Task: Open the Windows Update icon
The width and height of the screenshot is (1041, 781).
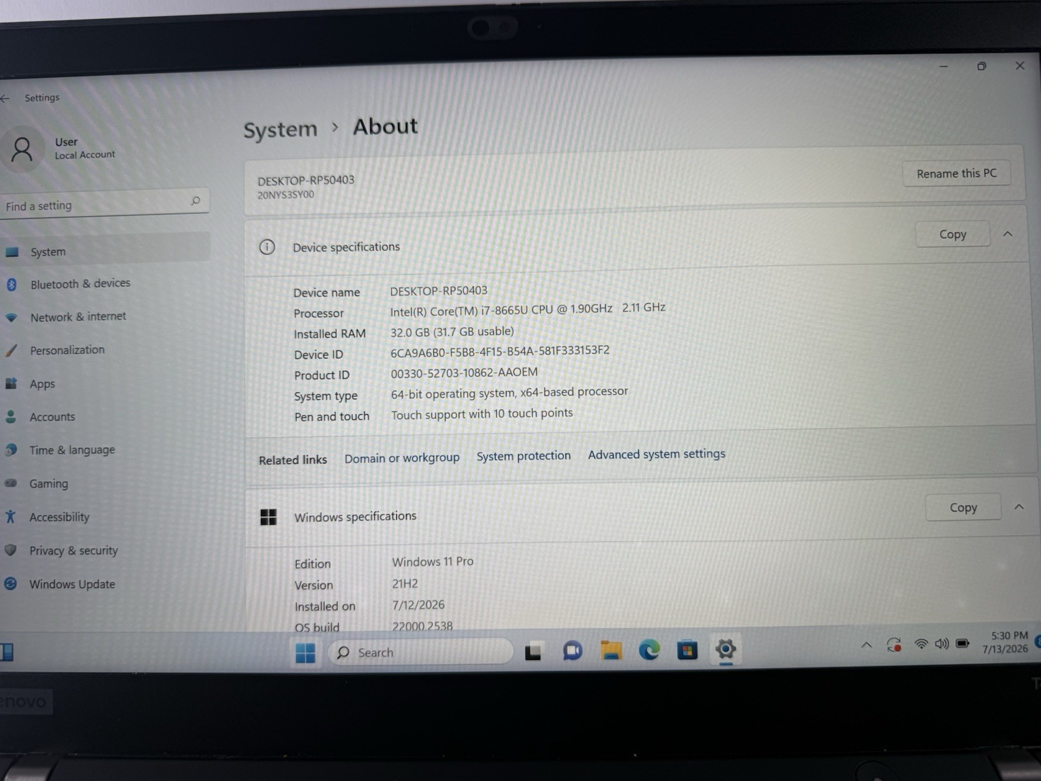Action: coord(10,584)
